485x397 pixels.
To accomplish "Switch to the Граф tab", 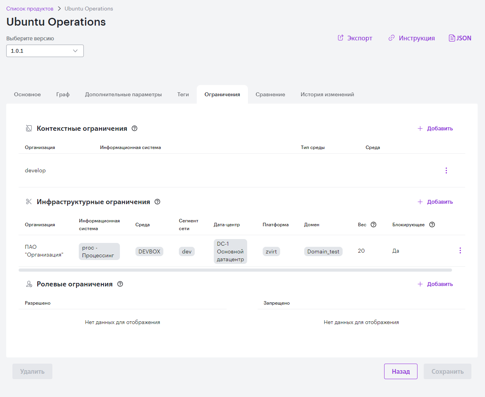I will click(x=63, y=94).
